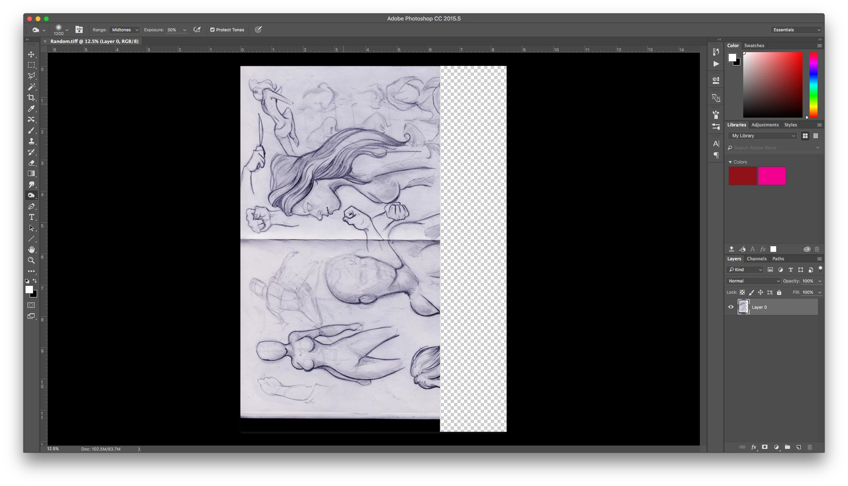Open the Essentials workspace dropdown
Image resolution: width=848 pixels, height=486 pixels.
[x=796, y=30]
